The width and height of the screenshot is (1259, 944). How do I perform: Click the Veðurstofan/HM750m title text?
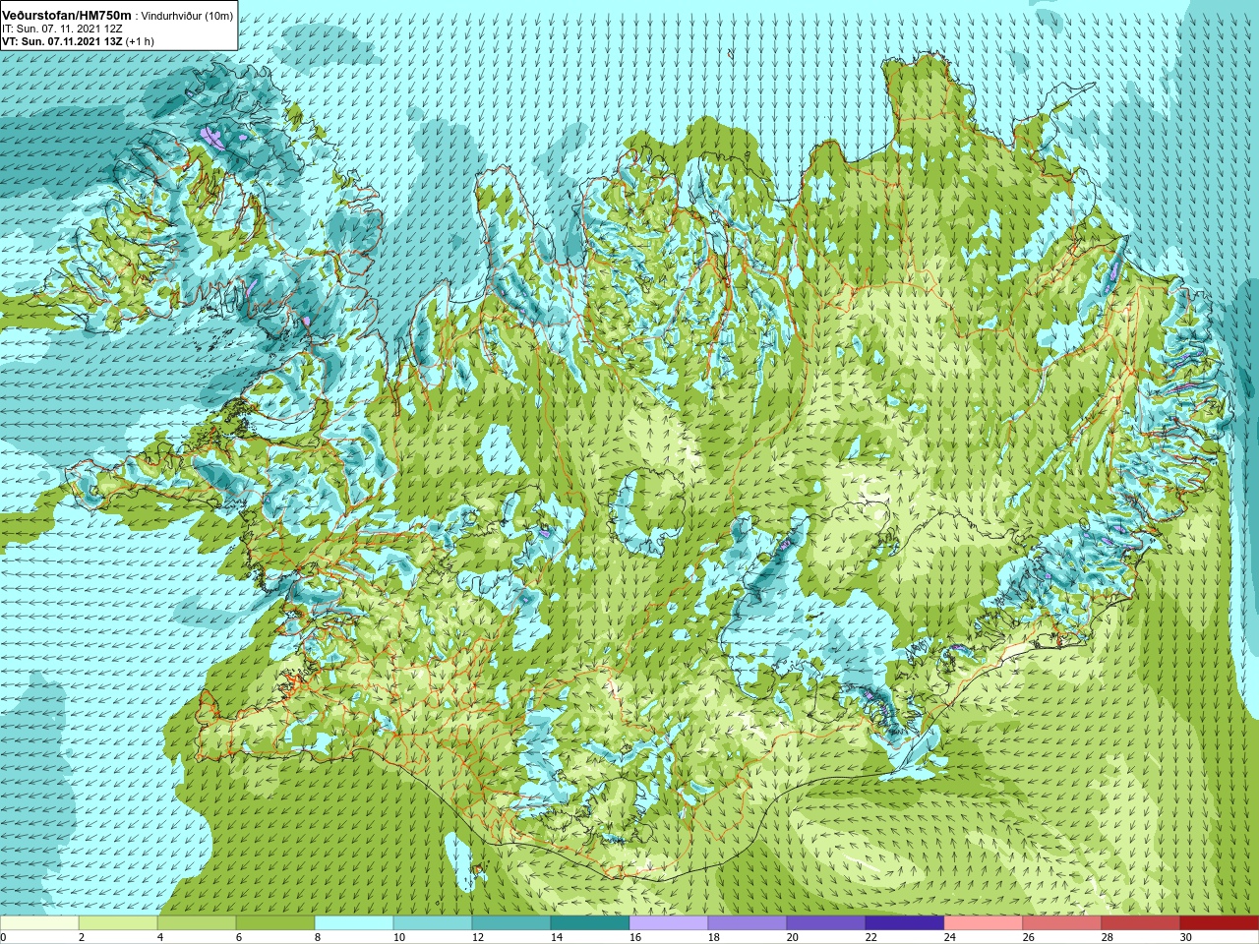coord(67,16)
